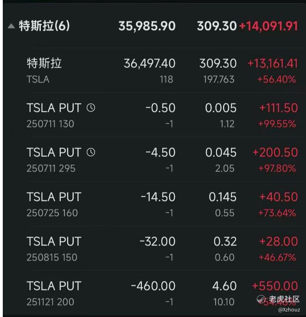Tap the 老虎社区 watermark logo icon
Viewport: 306px width, 317px height.
point(261,299)
